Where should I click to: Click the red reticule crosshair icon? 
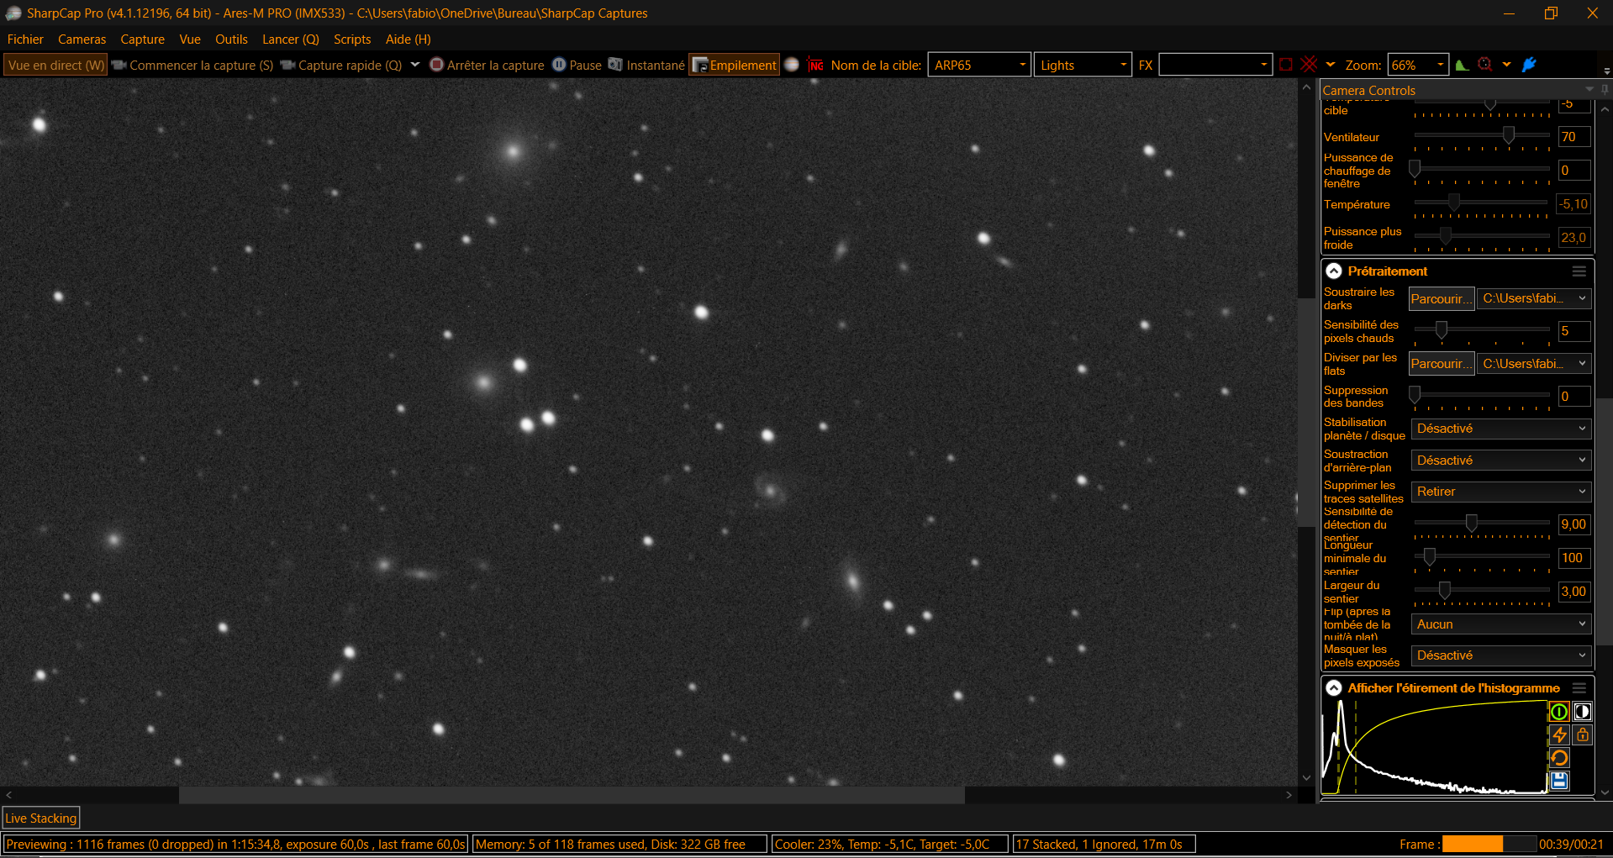[1310, 65]
